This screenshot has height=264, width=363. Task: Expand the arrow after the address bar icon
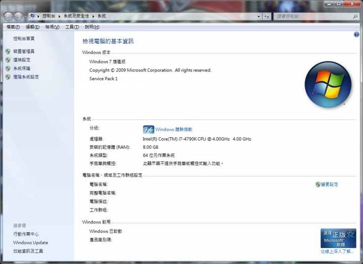pos(38,16)
